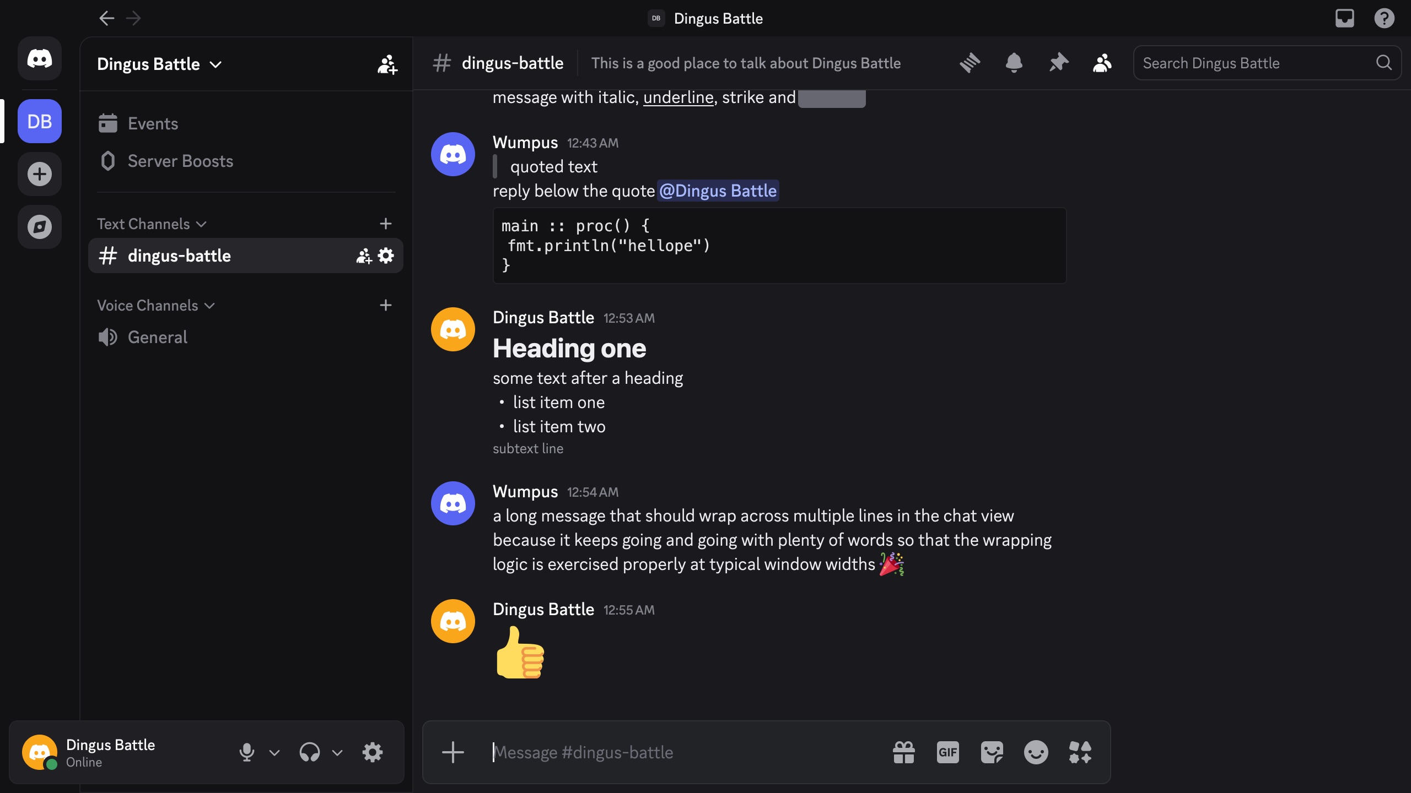Screen dimensions: 1411x793
Task: Edit dingus-battle channel settings gear
Action: (x=386, y=256)
